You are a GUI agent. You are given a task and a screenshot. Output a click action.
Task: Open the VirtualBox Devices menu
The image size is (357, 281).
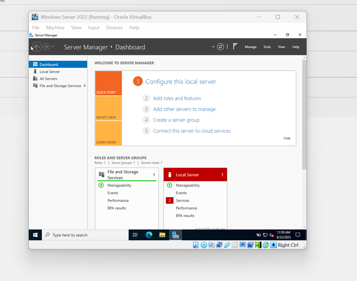pos(114,27)
